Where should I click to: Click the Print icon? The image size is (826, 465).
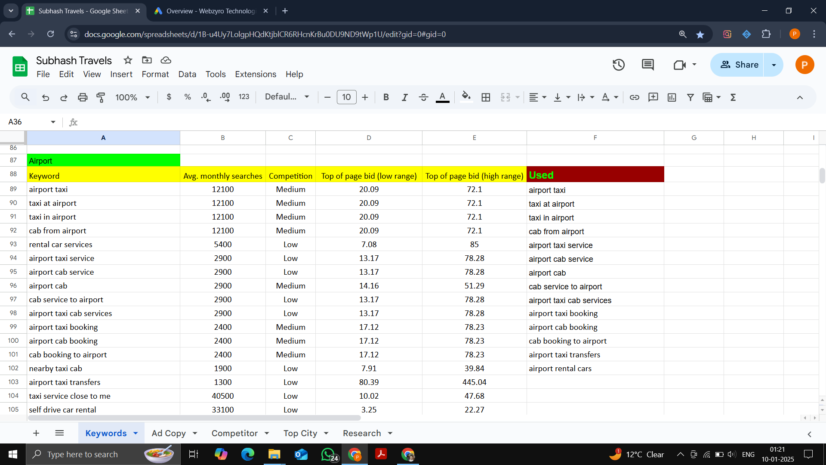tap(83, 97)
